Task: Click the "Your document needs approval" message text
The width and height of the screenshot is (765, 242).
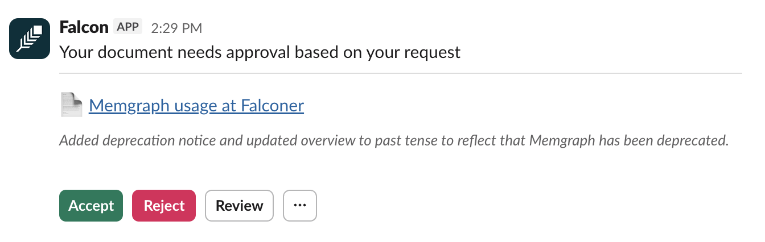Action: click(x=260, y=52)
